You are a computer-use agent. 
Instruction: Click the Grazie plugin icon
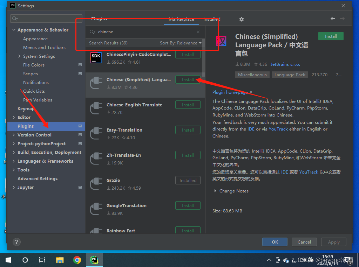(x=96, y=184)
